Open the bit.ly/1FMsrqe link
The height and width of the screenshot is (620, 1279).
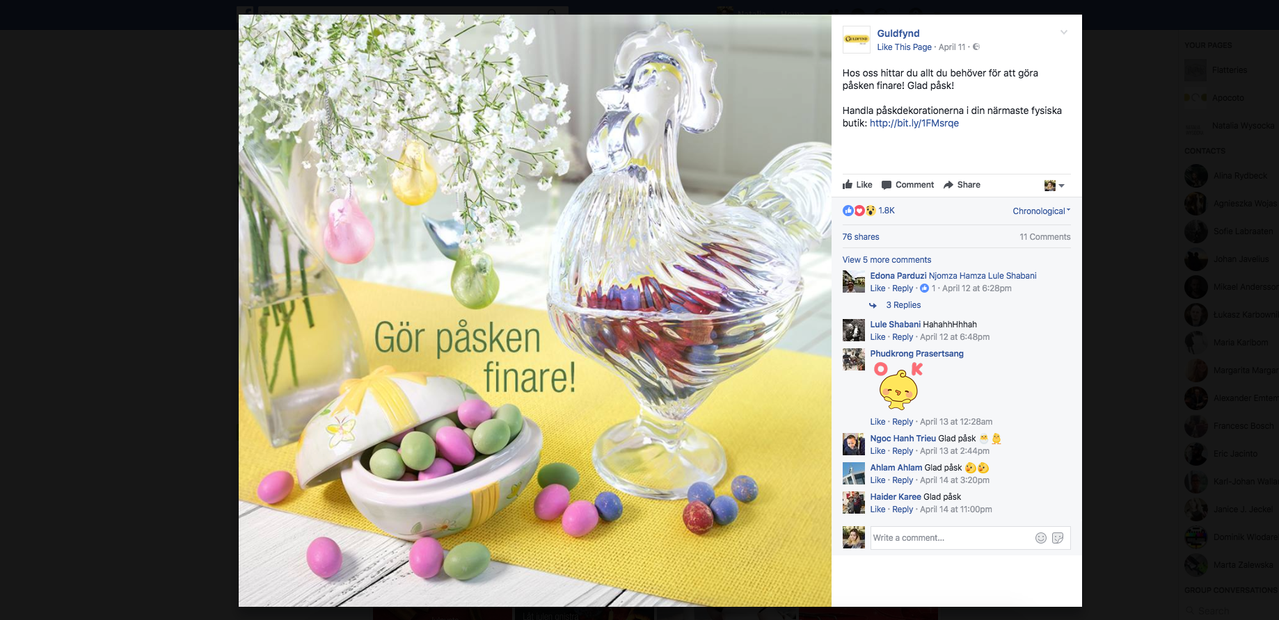914,123
